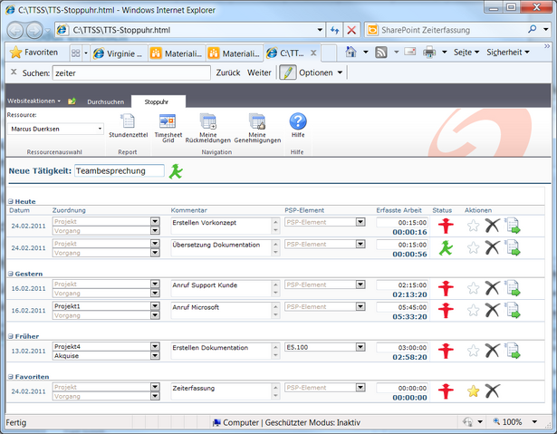Open the 100% zoom level control
The height and width of the screenshot is (434, 557).
click(x=515, y=422)
